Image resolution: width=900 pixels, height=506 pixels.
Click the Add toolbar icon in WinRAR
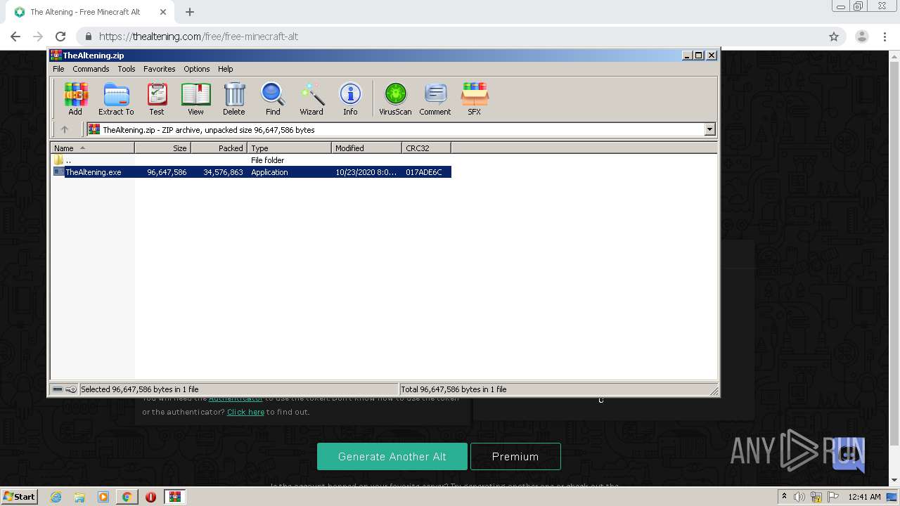pos(75,98)
